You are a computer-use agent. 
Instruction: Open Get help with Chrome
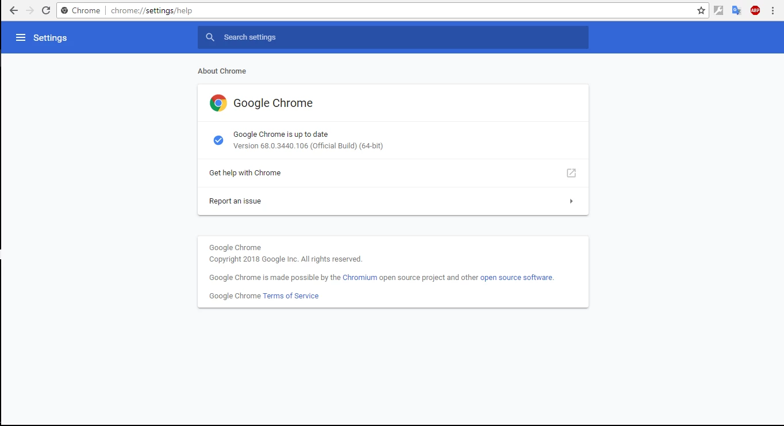coord(393,173)
